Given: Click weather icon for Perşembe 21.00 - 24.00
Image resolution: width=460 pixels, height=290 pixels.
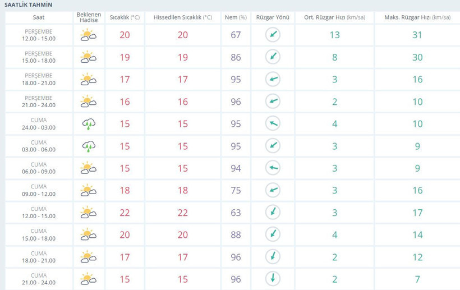Looking at the screenshot, I should point(88,102).
